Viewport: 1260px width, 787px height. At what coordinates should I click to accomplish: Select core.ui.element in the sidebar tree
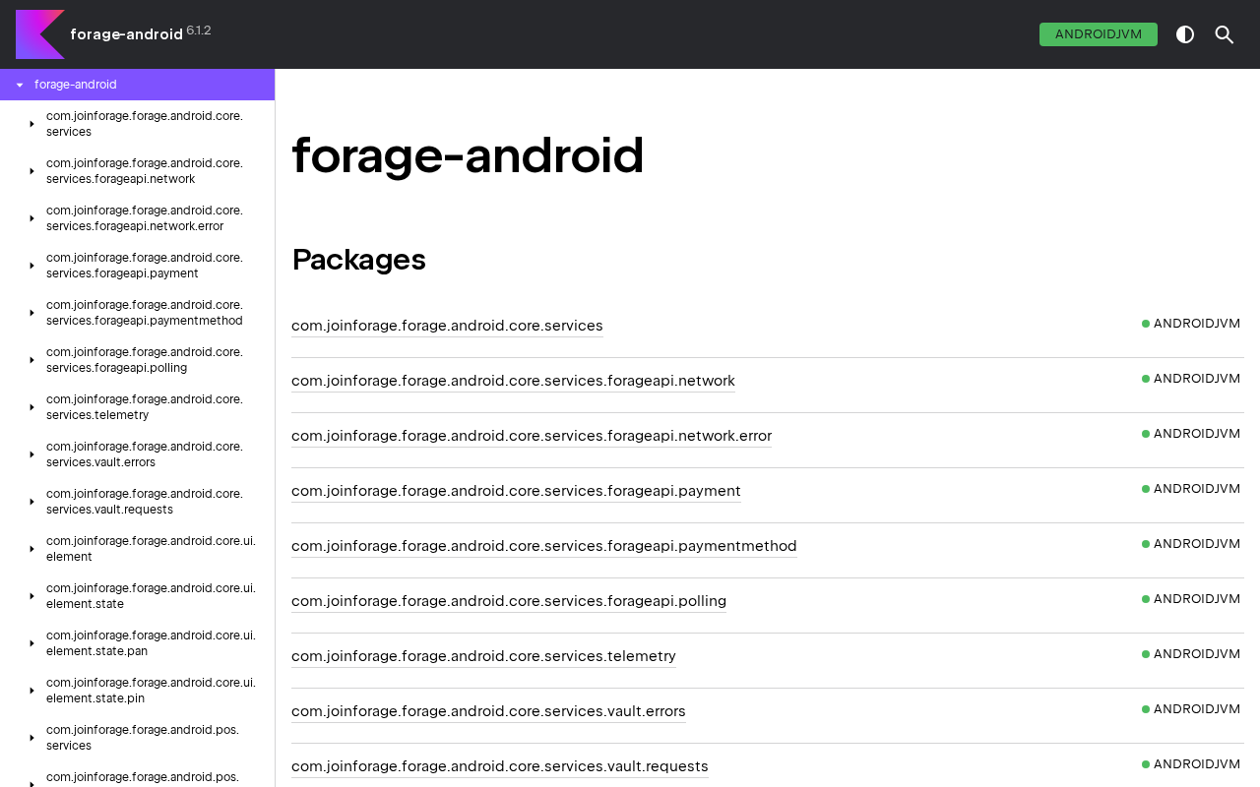(x=151, y=549)
